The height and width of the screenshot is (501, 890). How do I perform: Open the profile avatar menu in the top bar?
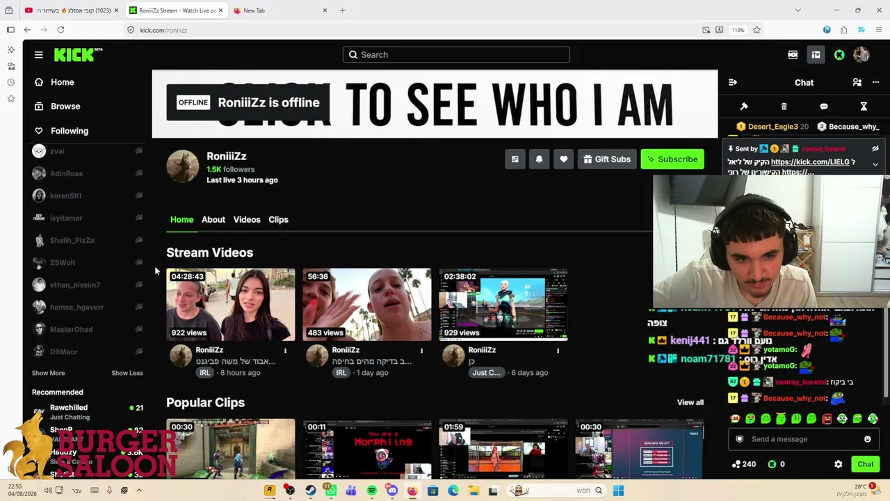861,55
